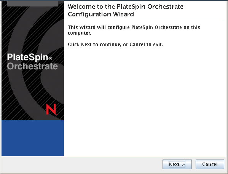Click the > arrow on the Next button
The height and width of the screenshot is (174, 228).
183,164
